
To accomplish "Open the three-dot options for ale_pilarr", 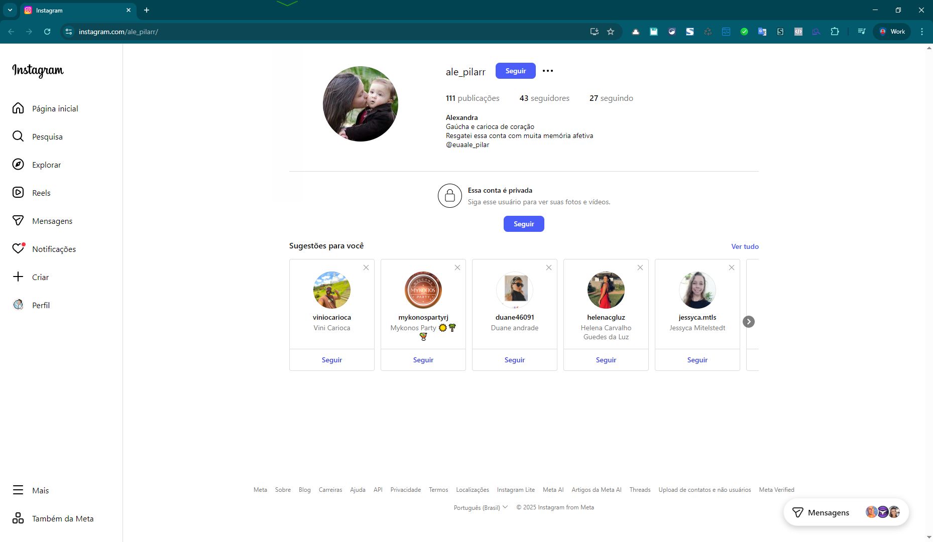I will [548, 71].
